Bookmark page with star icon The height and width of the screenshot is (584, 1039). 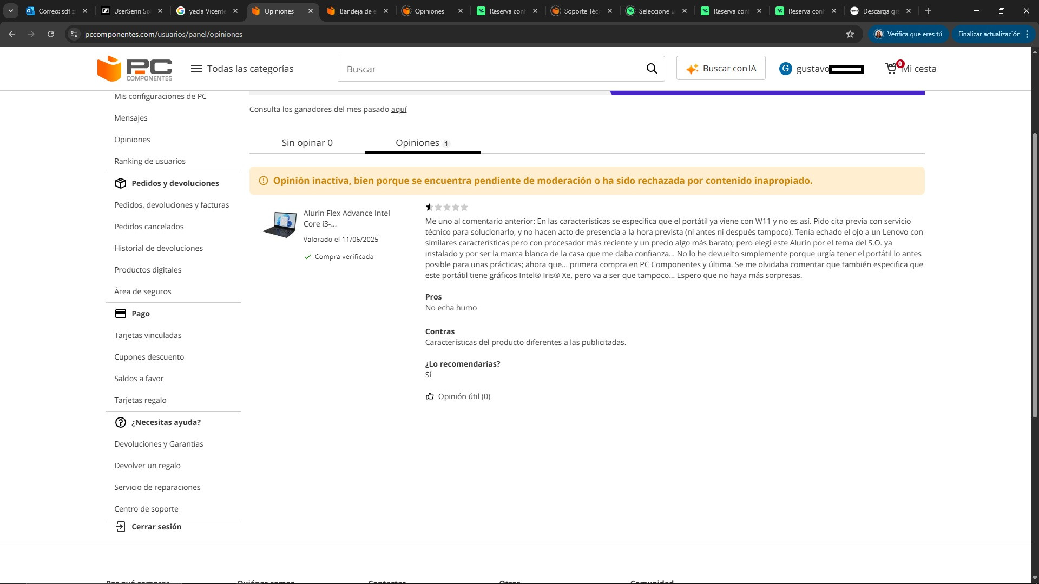click(x=850, y=34)
